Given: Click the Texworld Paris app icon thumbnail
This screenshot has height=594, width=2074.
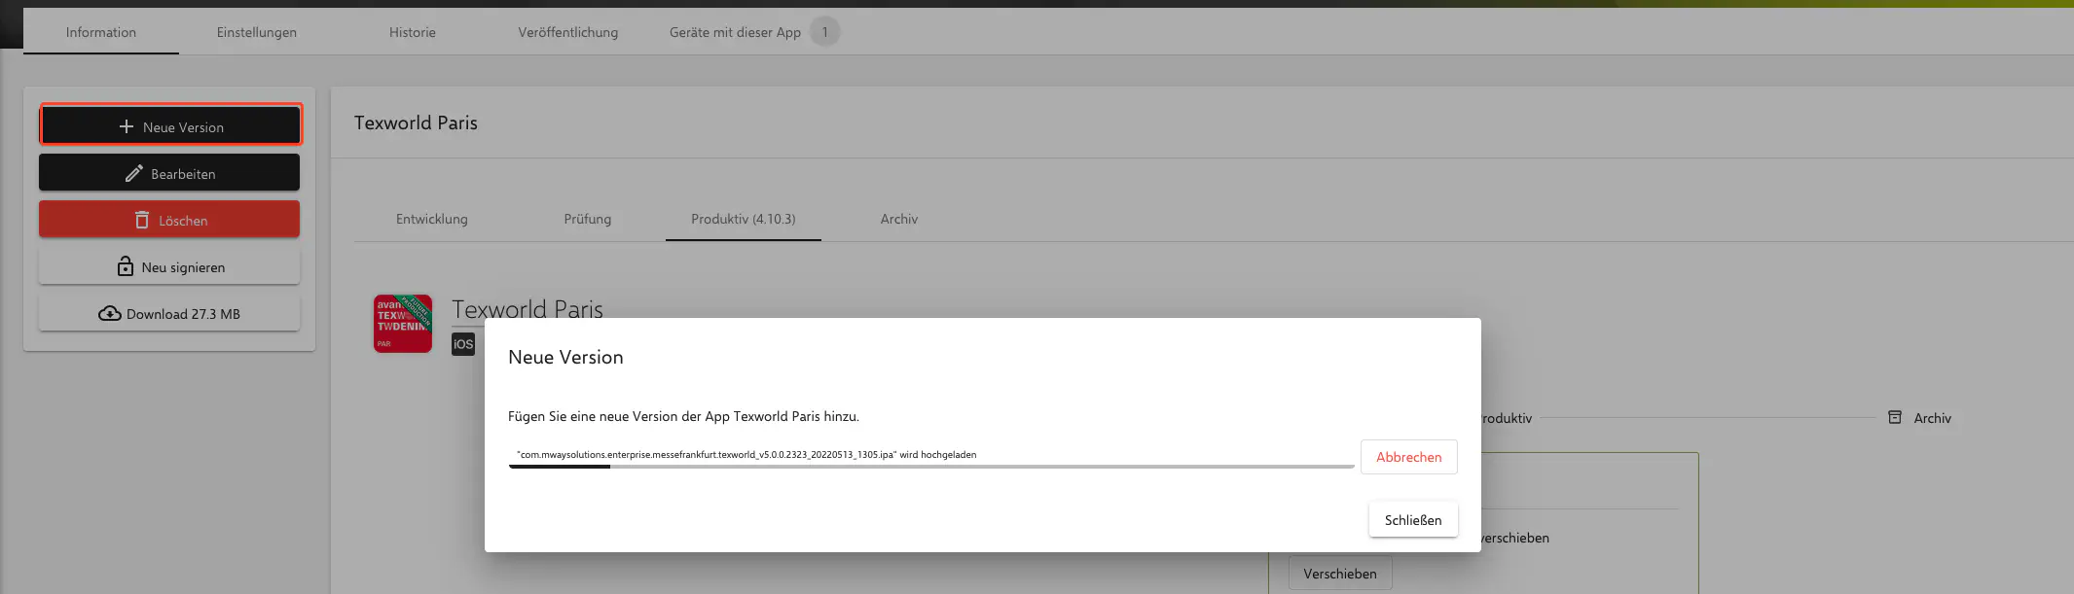Looking at the screenshot, I should tap(403, 324).
